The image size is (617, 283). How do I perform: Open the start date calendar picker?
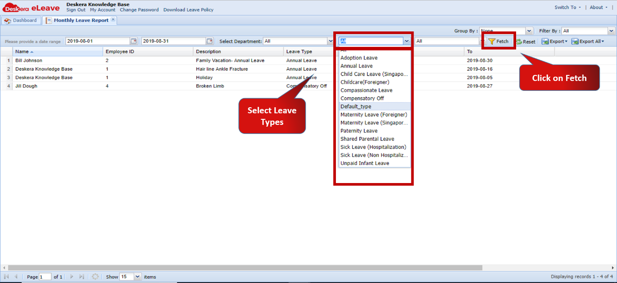(x=134, y=41)
